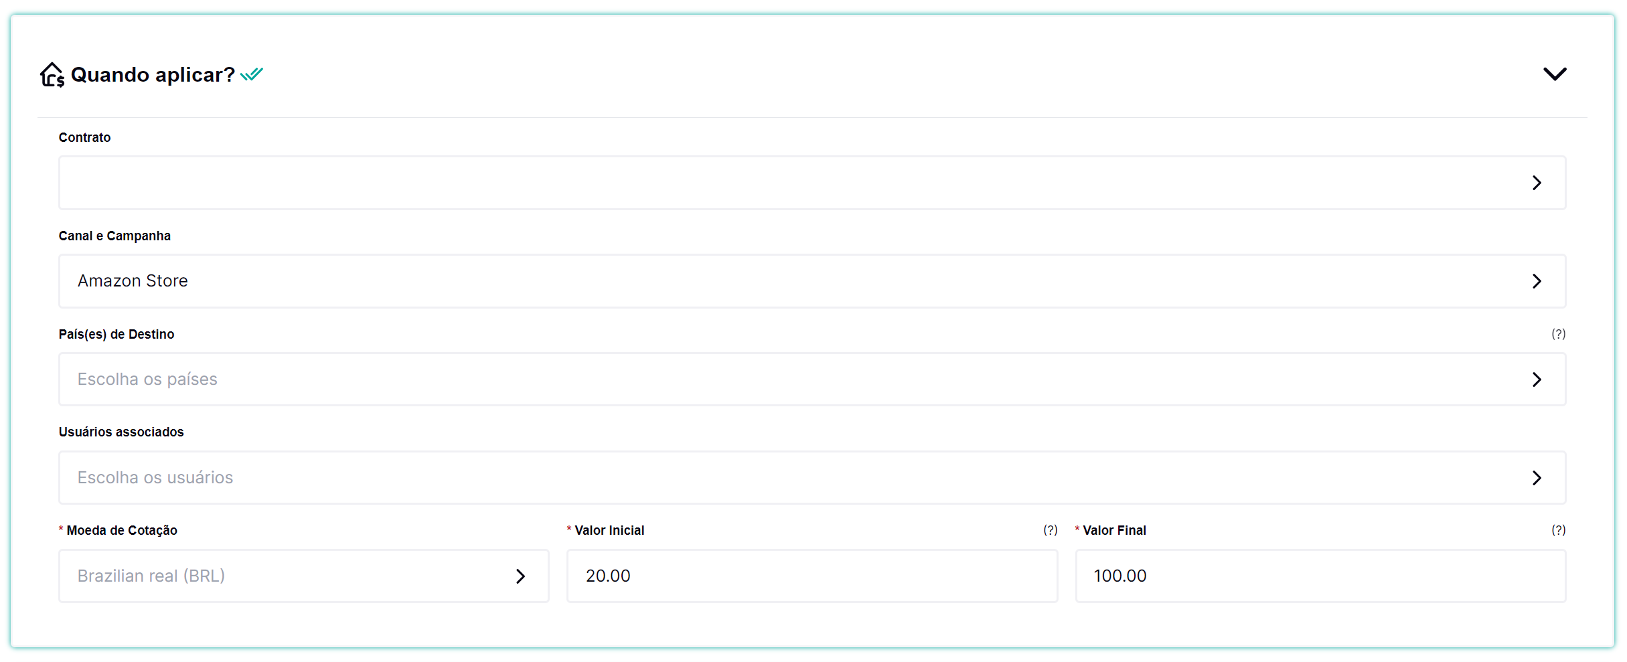Image resolution: width=1627 pixels, height=662 pixels.
Task: Open the empty Contrato selection field
Action: 790,183
